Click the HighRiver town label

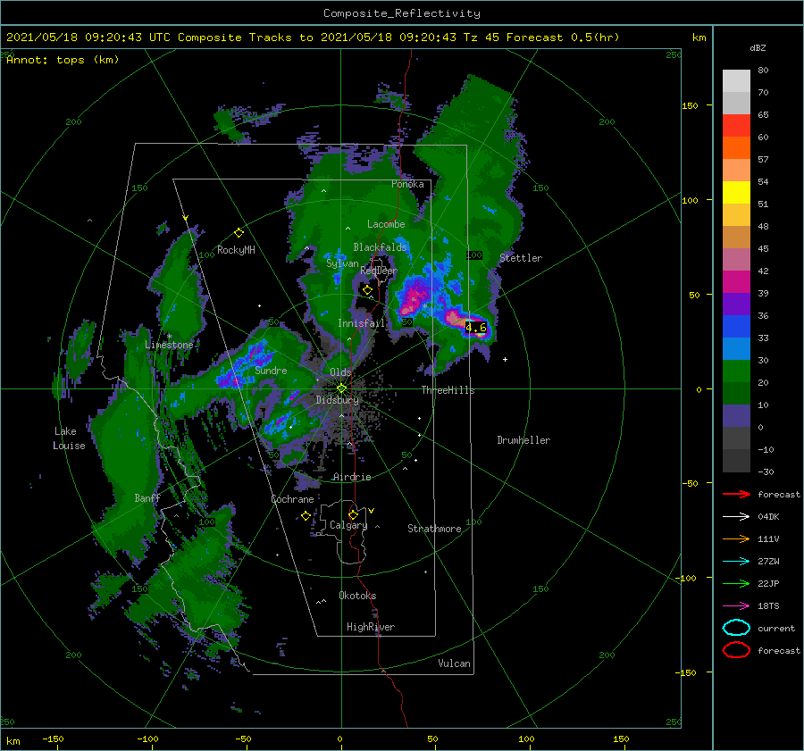(x=371, y=627)
